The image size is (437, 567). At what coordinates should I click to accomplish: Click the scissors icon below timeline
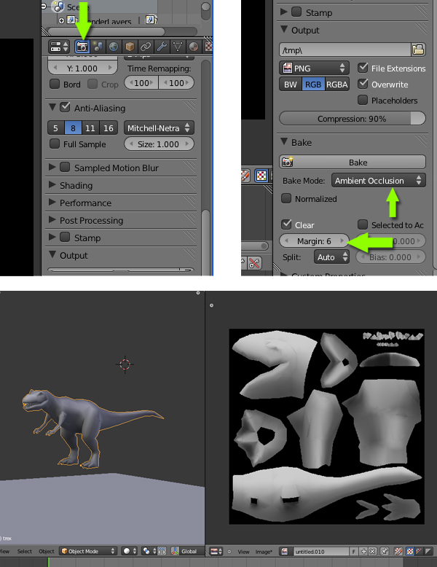[254, 263]
